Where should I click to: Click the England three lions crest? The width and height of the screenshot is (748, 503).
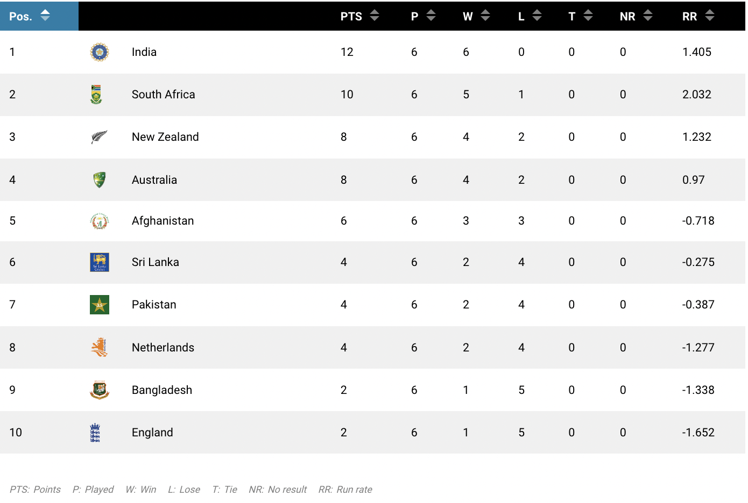coord(100,432)
